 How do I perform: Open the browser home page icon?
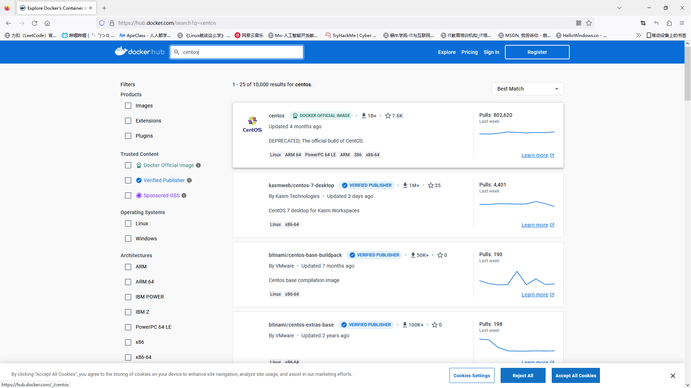[47, 23]
